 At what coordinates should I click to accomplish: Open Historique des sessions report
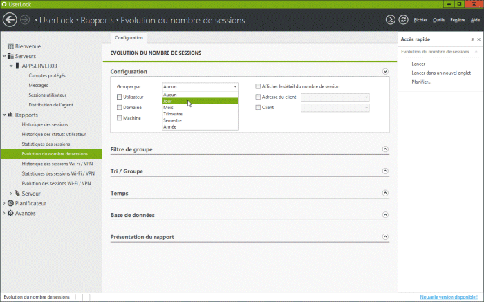click(45, 124)
